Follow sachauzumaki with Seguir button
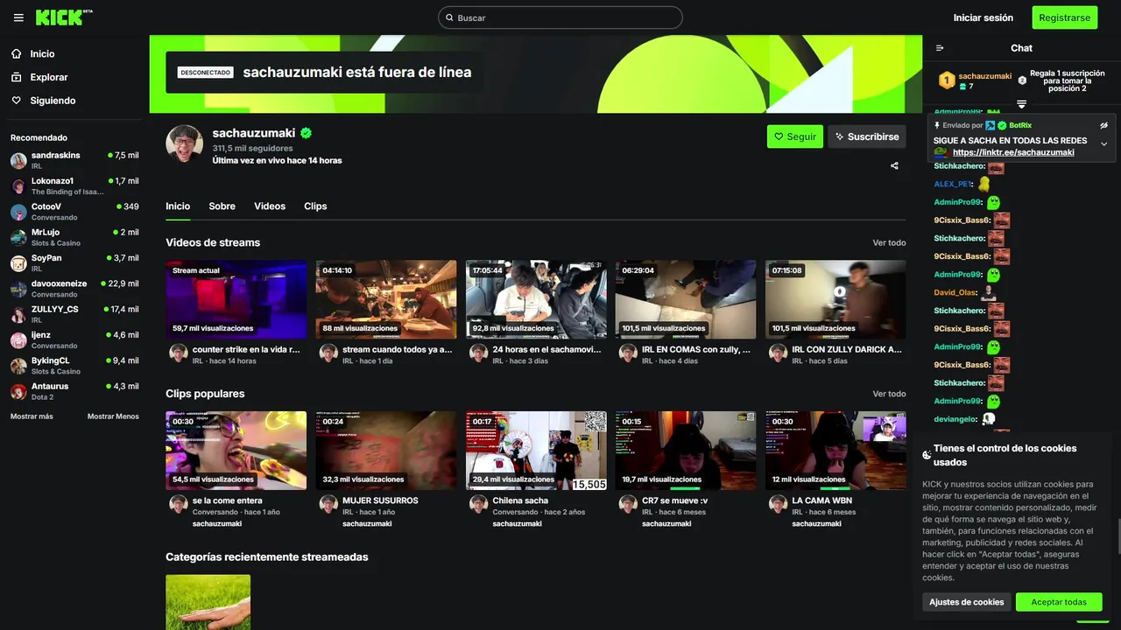 pyautogui.click(x=795, y=136)
